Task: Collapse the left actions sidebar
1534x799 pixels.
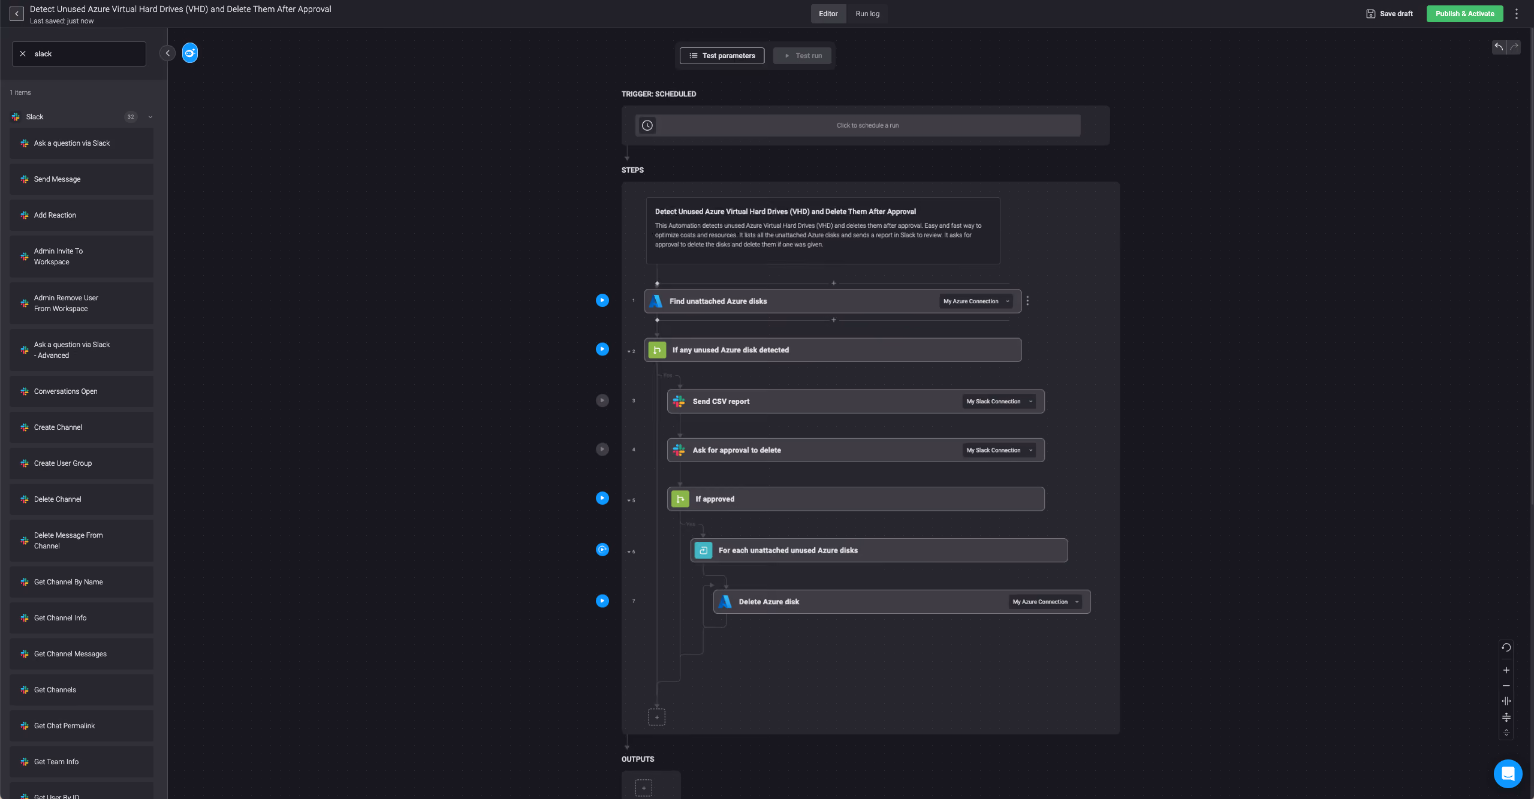Action: pos(167,53)
